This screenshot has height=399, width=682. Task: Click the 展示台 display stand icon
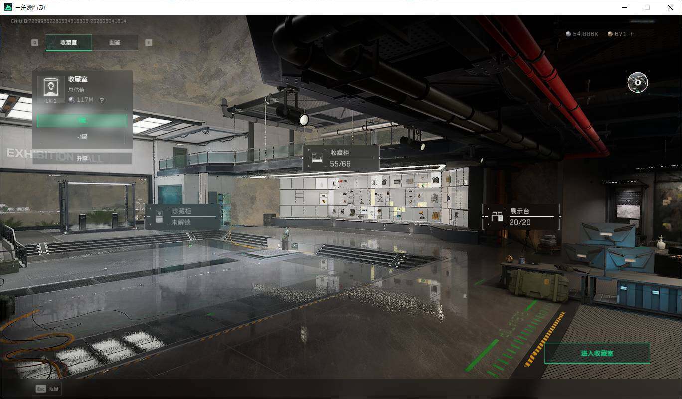497,217
